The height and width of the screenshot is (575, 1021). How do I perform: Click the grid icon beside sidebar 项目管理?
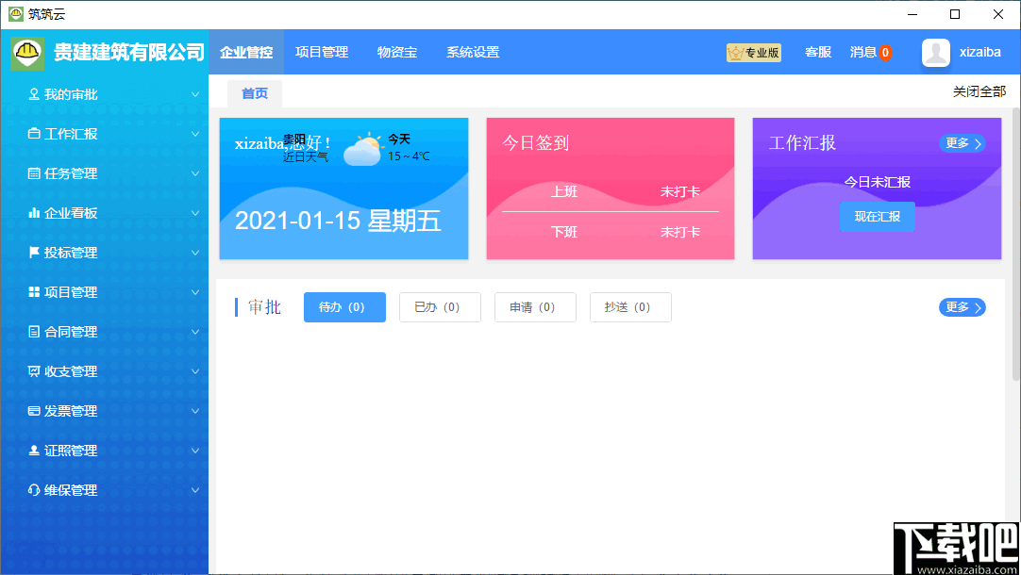(x=34, y=292)
